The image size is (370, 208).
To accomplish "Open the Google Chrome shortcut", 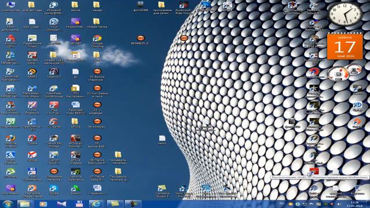I will click(97, 41).
